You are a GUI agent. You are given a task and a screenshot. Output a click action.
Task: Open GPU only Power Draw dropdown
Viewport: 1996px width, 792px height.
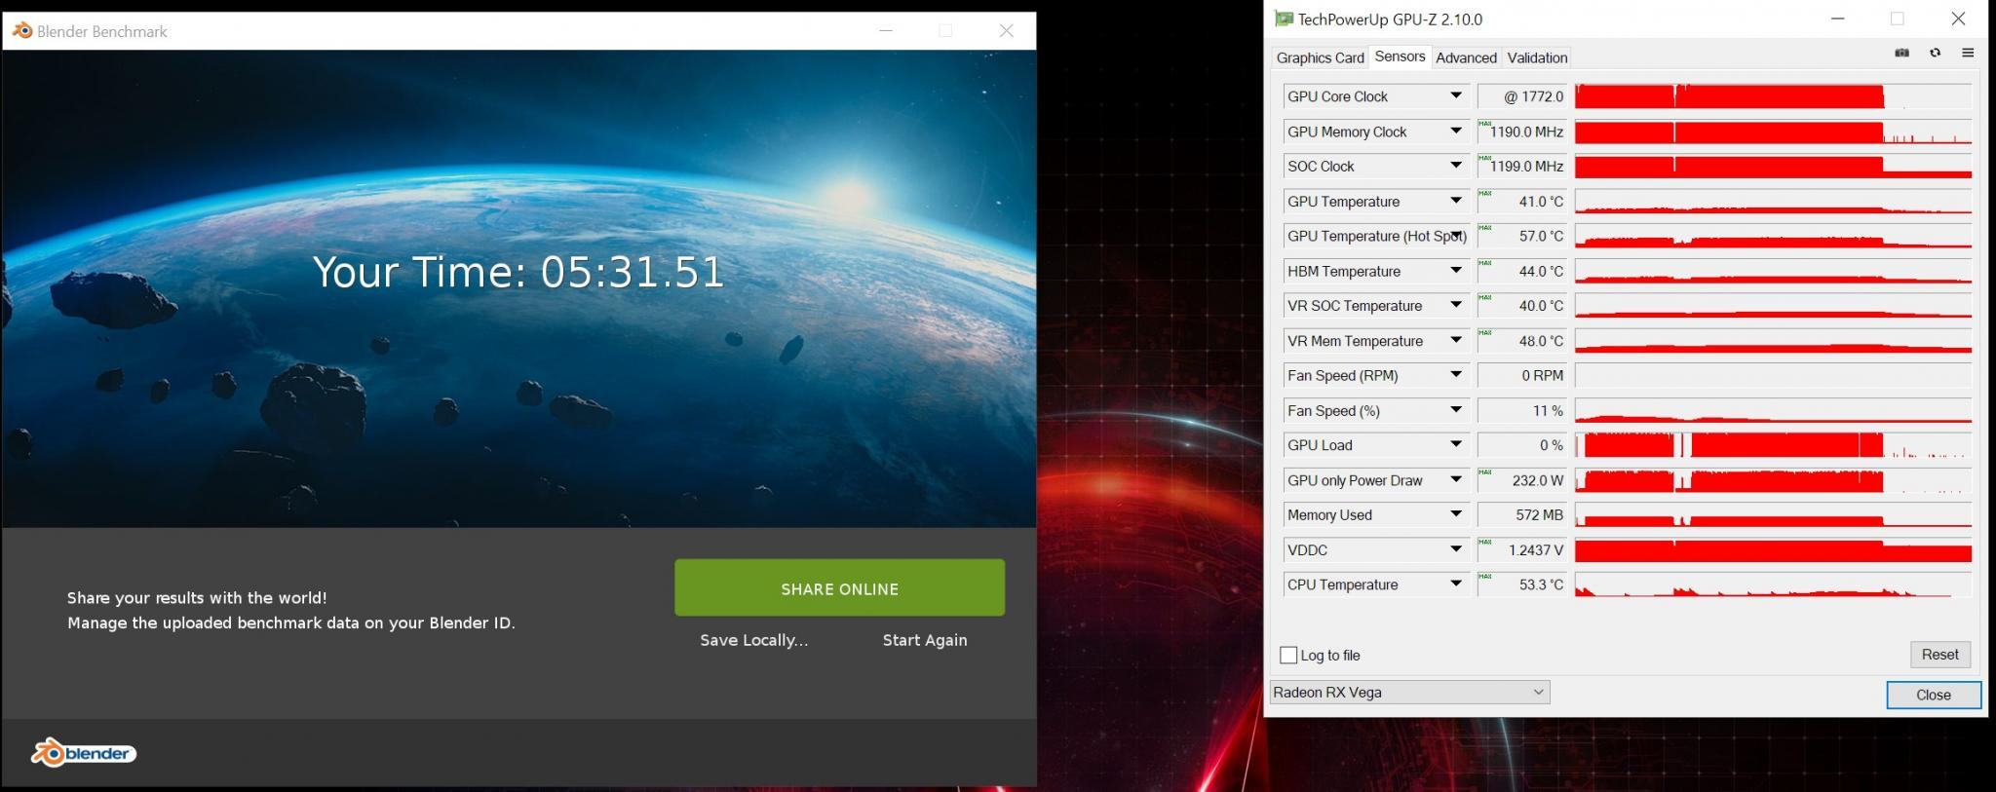tap(1455, 479)
